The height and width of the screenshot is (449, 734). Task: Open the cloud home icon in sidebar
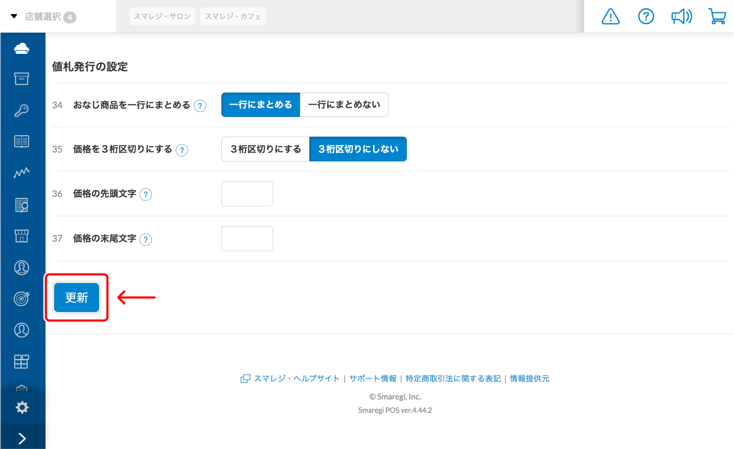click(21, 48)
